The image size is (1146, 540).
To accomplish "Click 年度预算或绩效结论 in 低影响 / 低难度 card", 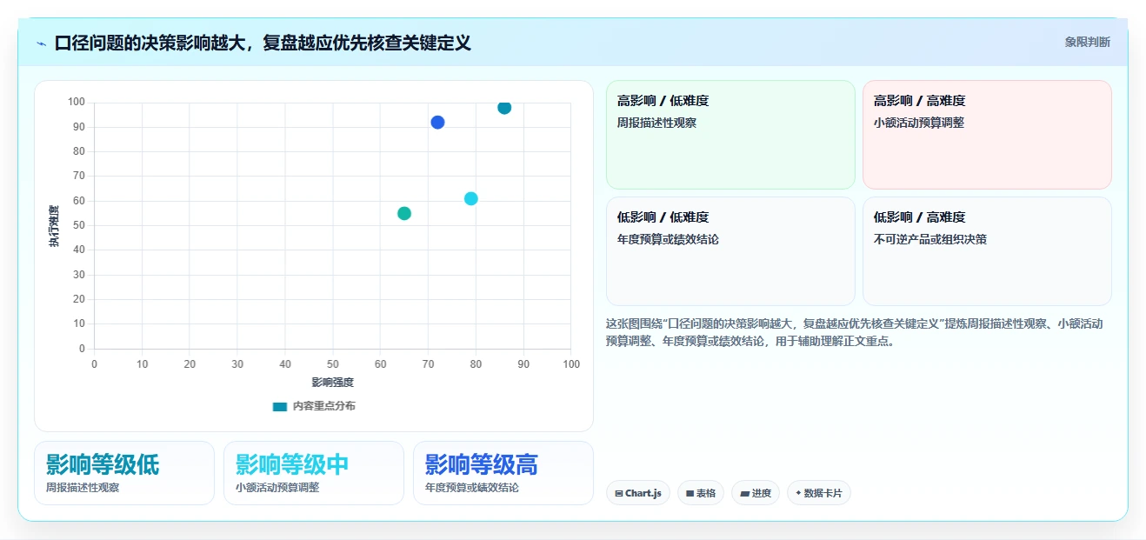I will click(668, 239).
